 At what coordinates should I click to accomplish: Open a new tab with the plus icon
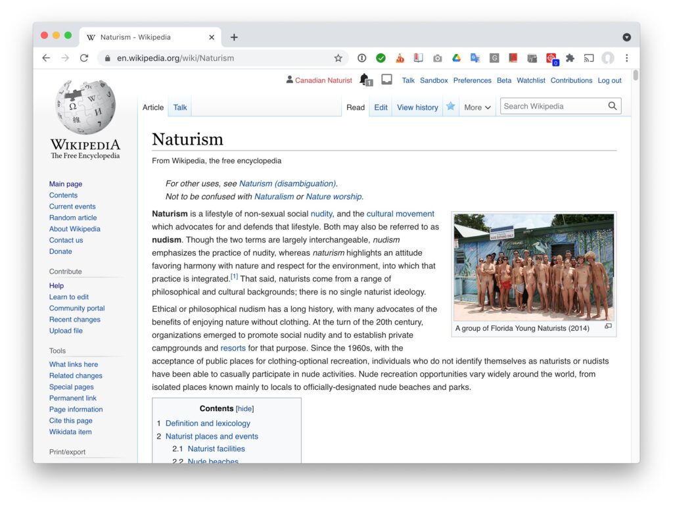pos(234,37)
